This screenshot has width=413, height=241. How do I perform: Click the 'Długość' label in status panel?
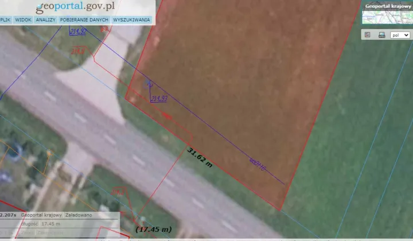pyautogui.click(x=29, y=224)
